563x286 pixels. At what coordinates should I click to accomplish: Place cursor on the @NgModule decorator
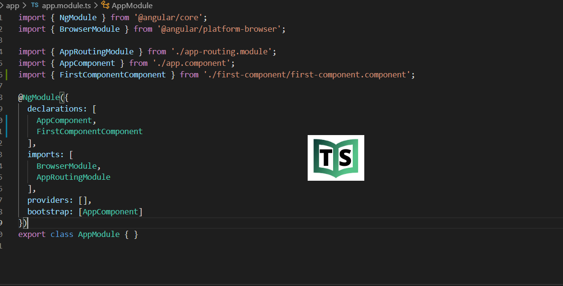click(38, 97)
